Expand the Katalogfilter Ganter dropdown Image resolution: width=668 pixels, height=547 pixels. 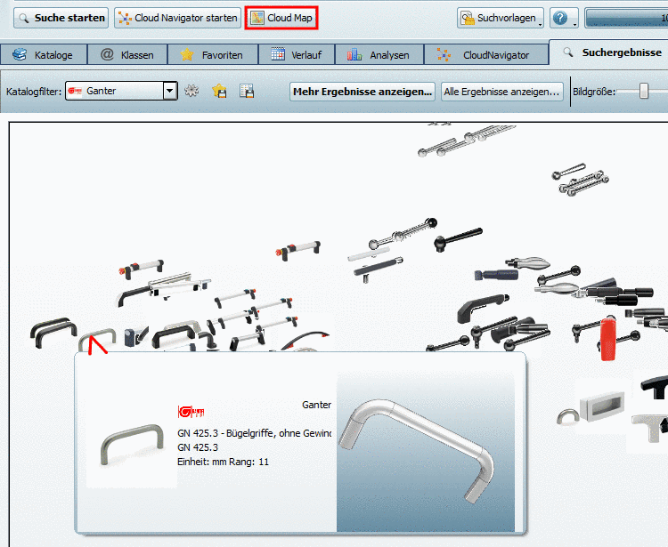170,91
